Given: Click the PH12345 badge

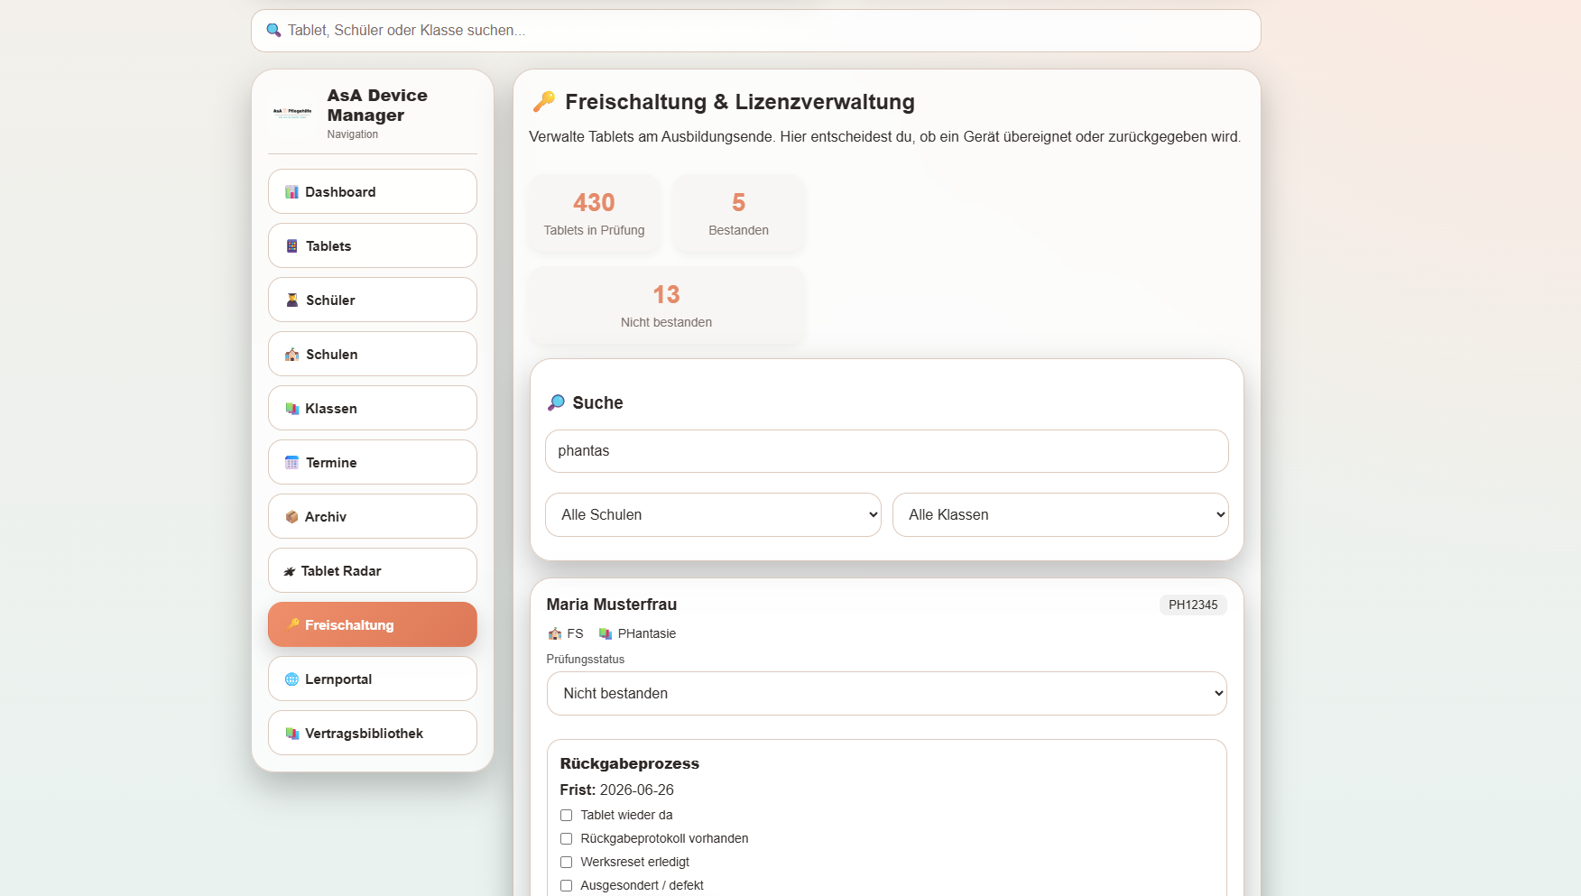Looking at the screenshot, I should point(1193,605).
